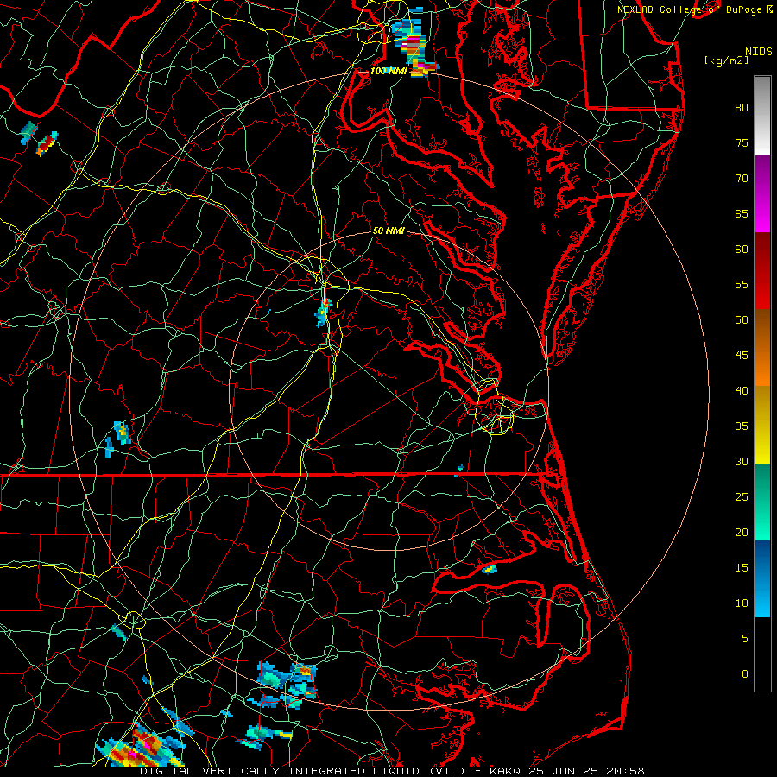The height and width of the screenshot is (777, 777).
Task: Click the dark red segment of the legend bar
Action: coord(762,271)
